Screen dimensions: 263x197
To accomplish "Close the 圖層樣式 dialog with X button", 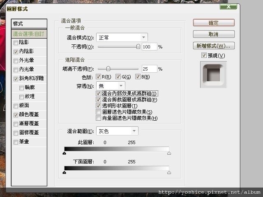I will coord(228,7).
